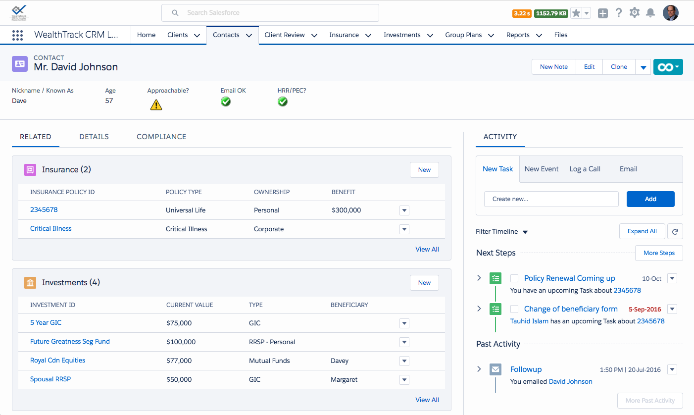Viewport: 694px width, 415px height.
Task: Open the user profile avatar
Action: (x=670, y=13)
